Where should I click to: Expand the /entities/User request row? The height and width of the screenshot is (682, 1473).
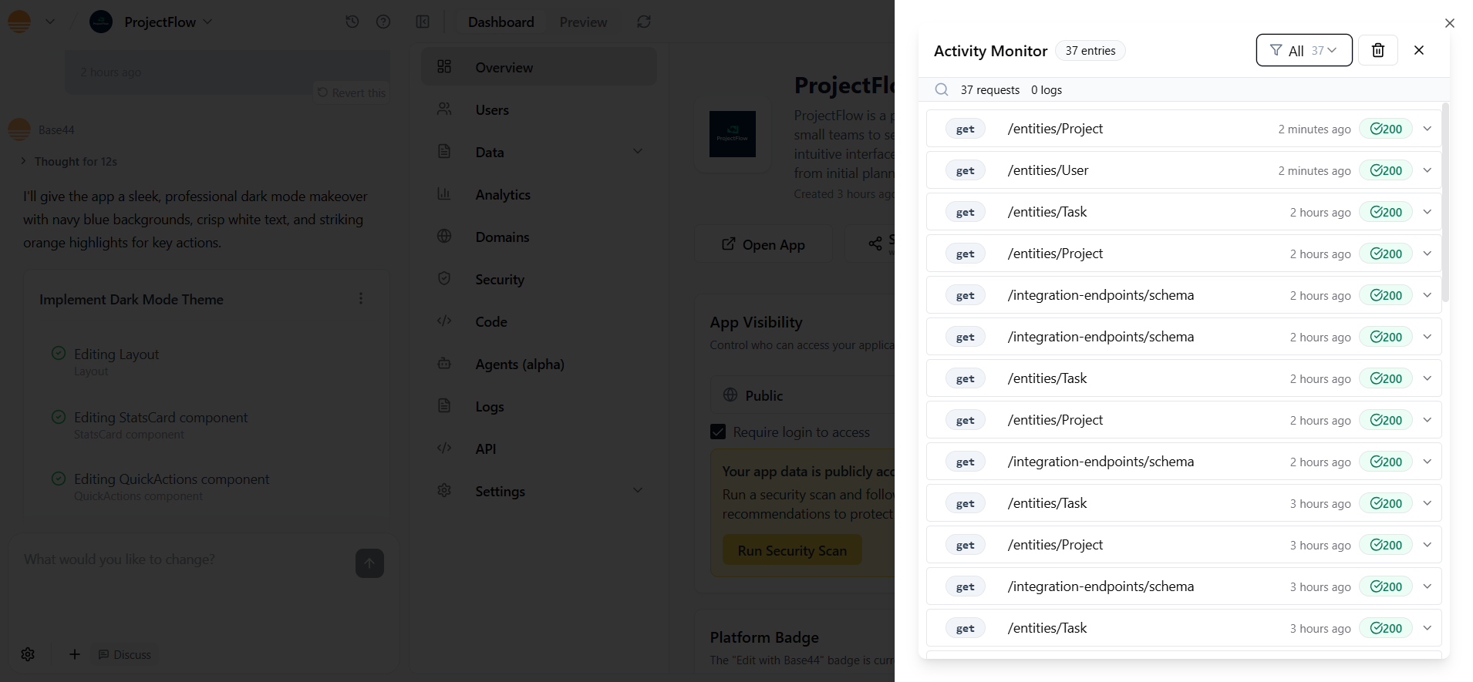tap(1184, 170)
